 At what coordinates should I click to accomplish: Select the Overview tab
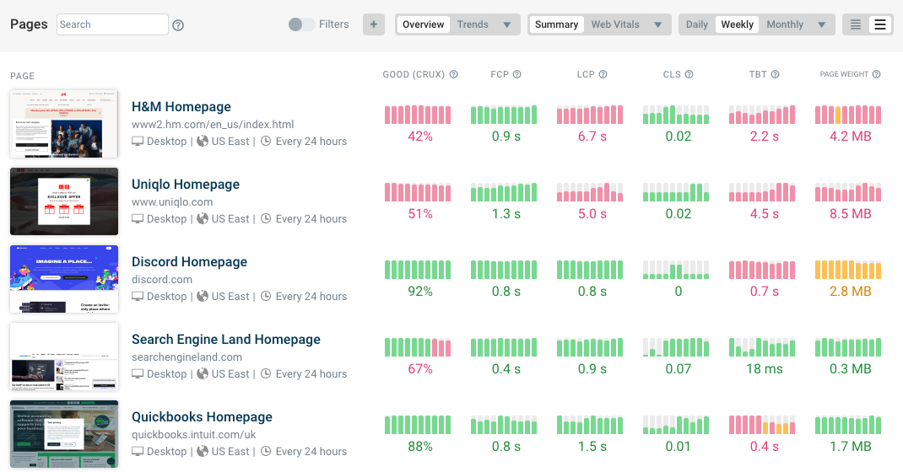point(424,24)
